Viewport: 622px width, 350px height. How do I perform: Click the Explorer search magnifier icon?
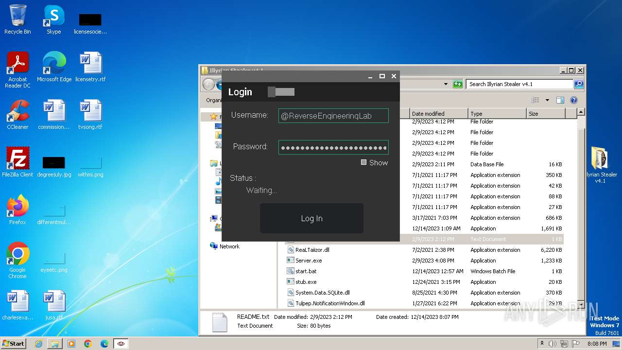(579, 84)
